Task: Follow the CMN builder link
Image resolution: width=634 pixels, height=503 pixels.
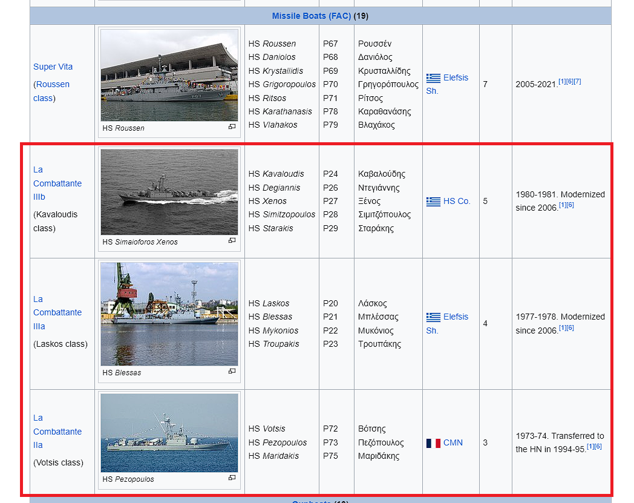Action: tap(453, 442)
